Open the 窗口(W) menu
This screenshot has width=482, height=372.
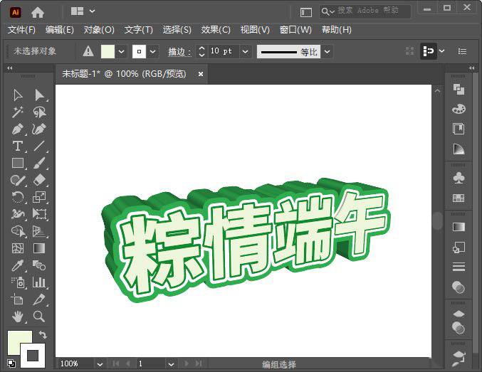(x=295, y=30)
